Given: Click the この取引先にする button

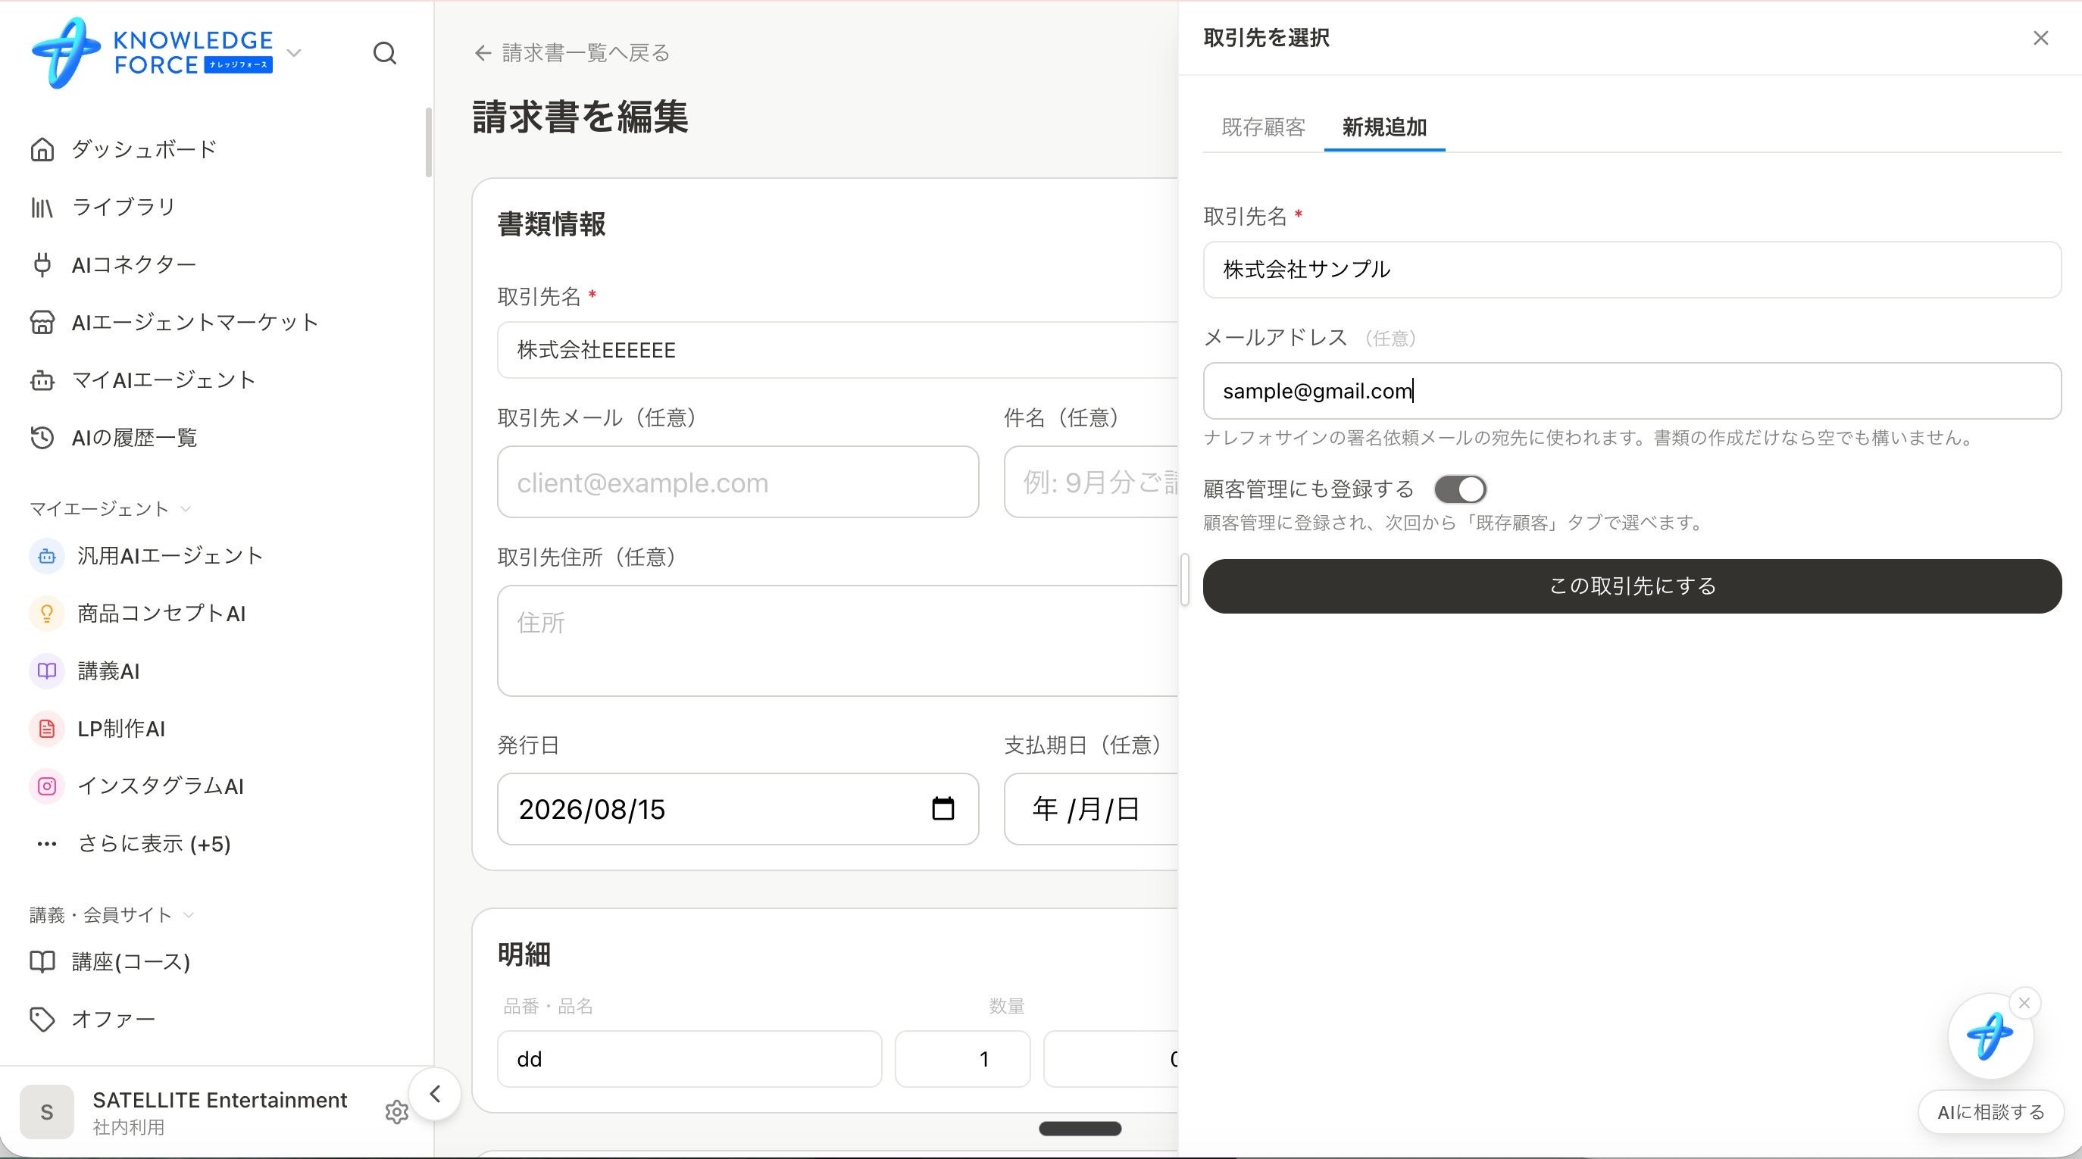Looking at the screenshot, I should coord(1632,586).
